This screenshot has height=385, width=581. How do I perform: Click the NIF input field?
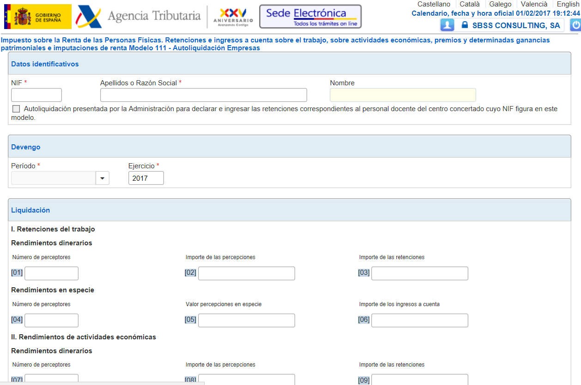pyautogui.click(x=36, y=95)
